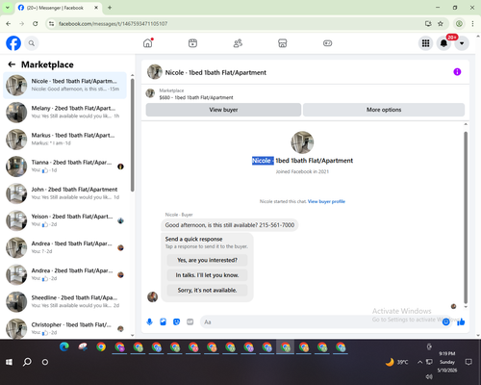Open Chrome tab search dropdown

[7, 8]
